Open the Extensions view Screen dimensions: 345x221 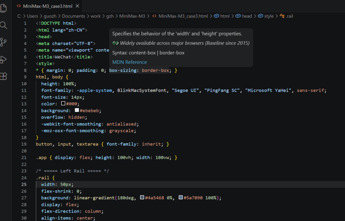tap(3, 76)
